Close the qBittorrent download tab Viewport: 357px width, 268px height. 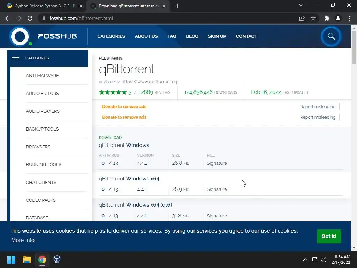(x=164, y=6)
